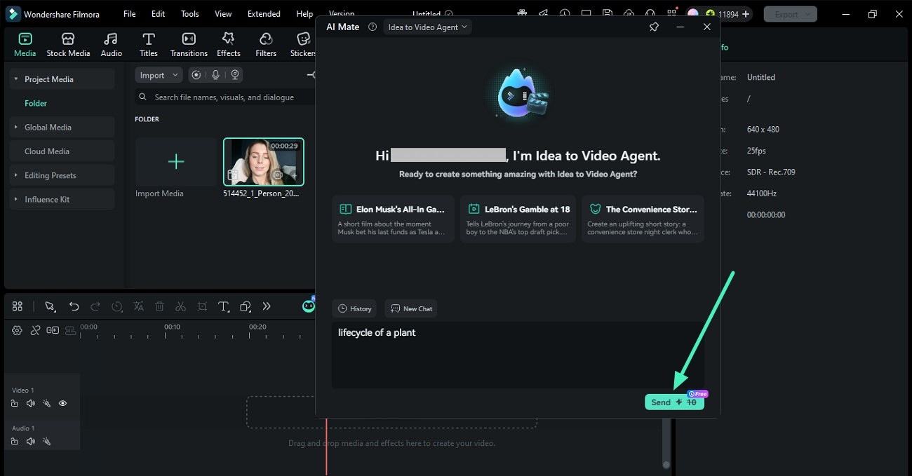912x476 pixels.
Task: Mute the Video 1 track
Action: pyautogui.click(x=30, y=404)
